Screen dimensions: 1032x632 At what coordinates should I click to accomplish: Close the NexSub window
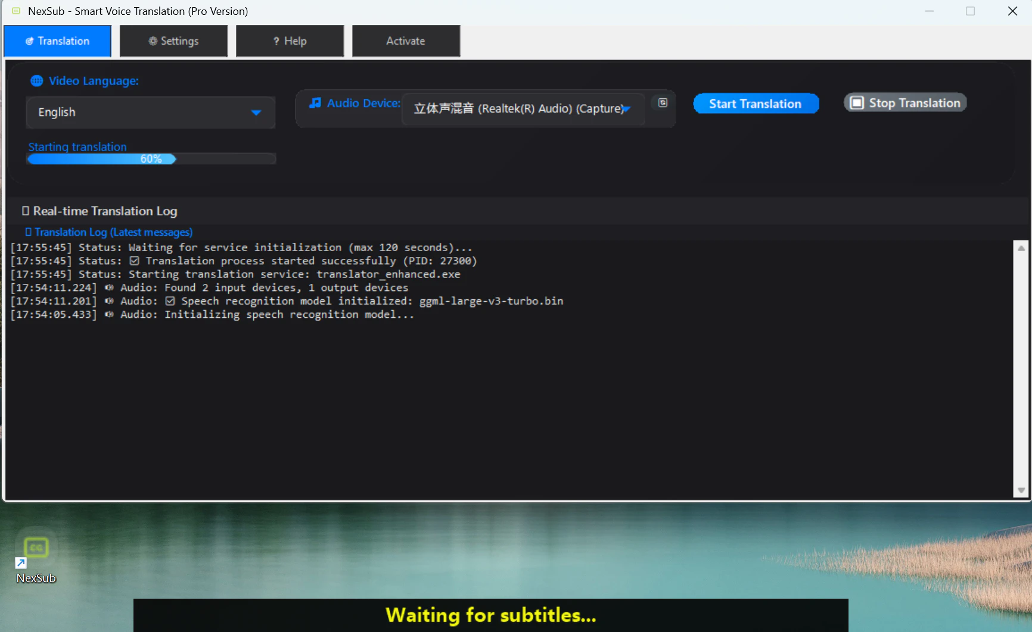click(x=1012, y=11)
